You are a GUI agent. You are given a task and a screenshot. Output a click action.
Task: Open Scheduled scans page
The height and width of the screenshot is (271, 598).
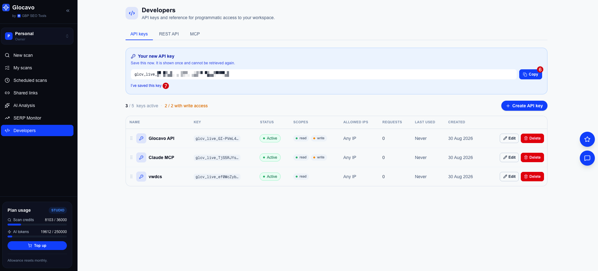click(37, 80)
